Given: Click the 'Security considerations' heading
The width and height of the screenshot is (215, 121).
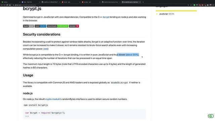Looking at the screenshot, I should [42, 34].
